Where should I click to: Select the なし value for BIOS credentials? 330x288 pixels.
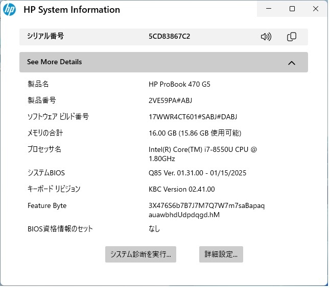coord(155,230)
